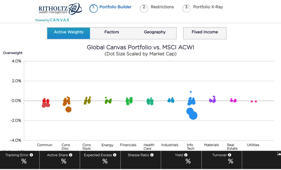This screenshot has width=281, height=170.
Task: Open the Factors tab
Action: [112, 32]
